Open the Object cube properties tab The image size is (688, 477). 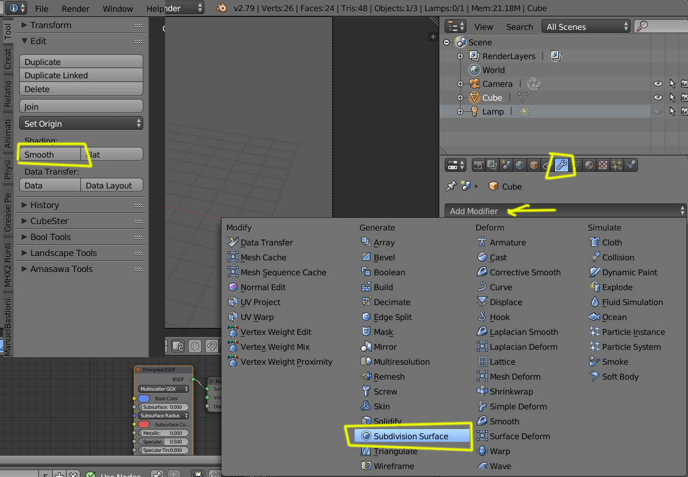[x=534, y=165]
